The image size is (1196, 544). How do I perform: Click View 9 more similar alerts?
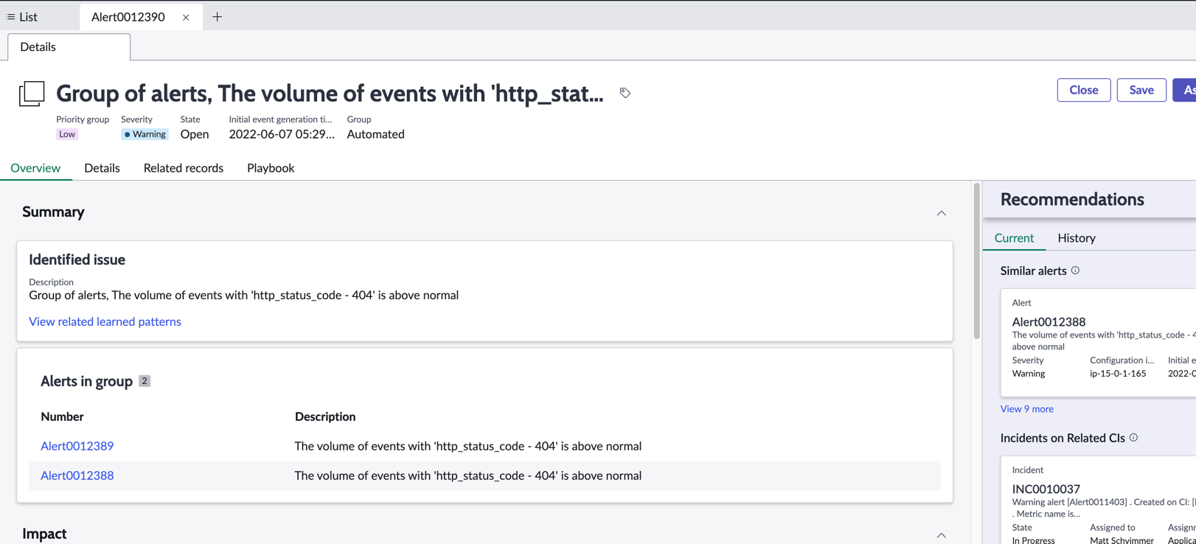pos(1026,409)
